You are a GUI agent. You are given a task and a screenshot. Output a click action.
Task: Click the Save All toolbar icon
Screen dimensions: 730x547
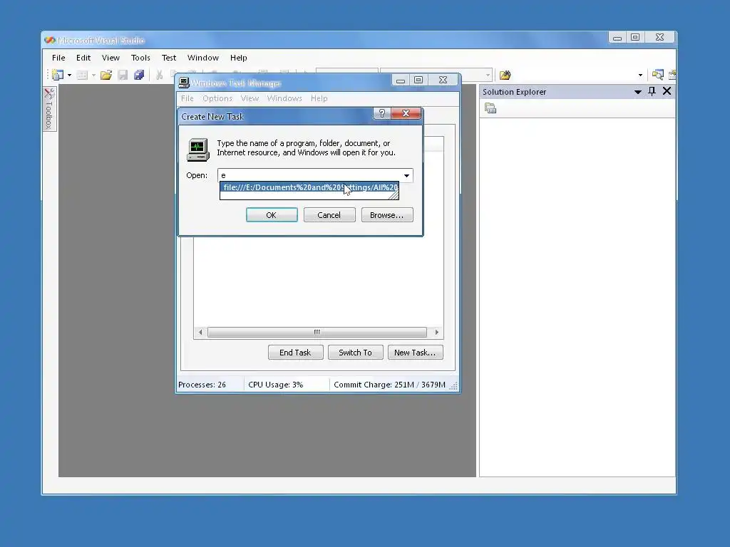pyautogui.click(x=139, y=75)
